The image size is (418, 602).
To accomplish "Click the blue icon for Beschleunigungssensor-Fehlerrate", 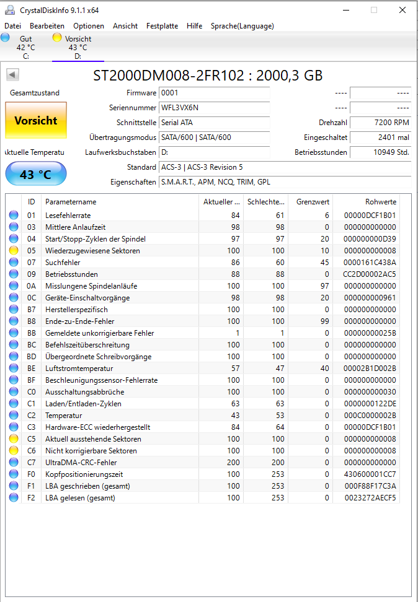I will [x=14, y=380].
